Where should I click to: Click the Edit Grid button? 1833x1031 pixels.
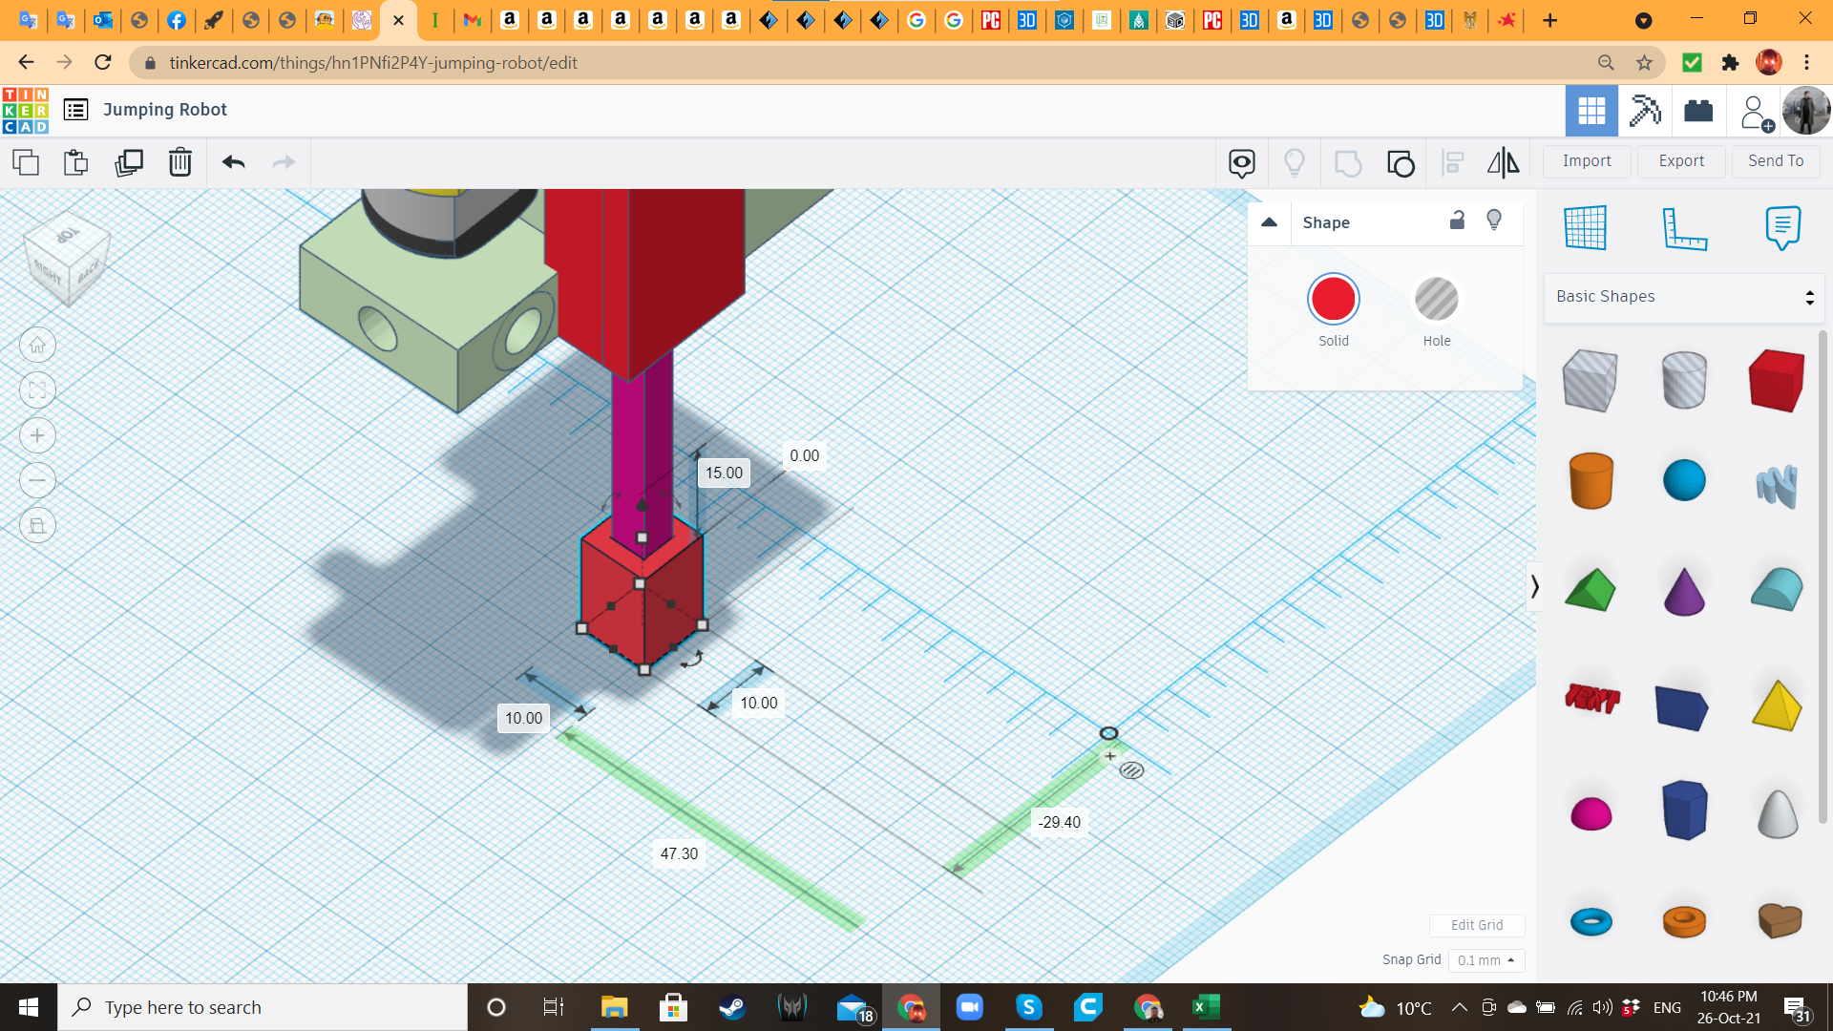click(x=1476, y=925)
